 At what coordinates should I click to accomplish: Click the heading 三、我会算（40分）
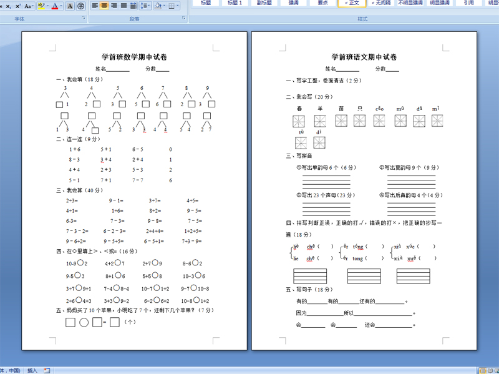(80, 190)
